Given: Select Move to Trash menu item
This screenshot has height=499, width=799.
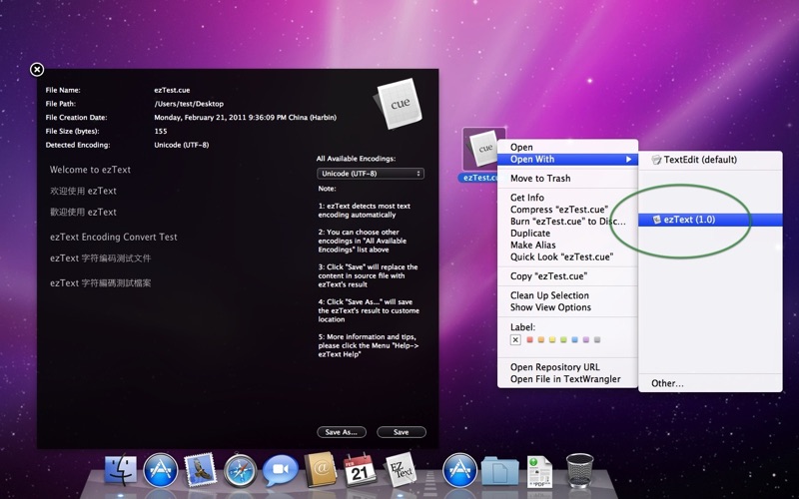Looking at the screenshot, I should coord(567,179).
